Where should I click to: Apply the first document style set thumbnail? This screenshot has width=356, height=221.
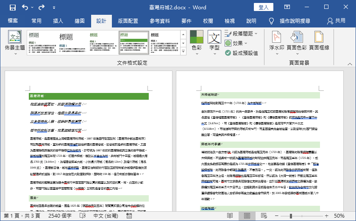42,43
